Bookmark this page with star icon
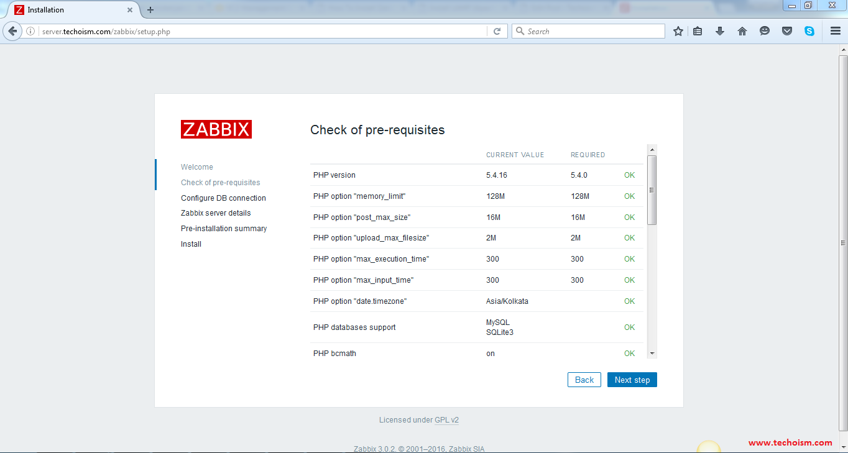The width and height of the screenshot is (848, 453). tap(678, 31)
